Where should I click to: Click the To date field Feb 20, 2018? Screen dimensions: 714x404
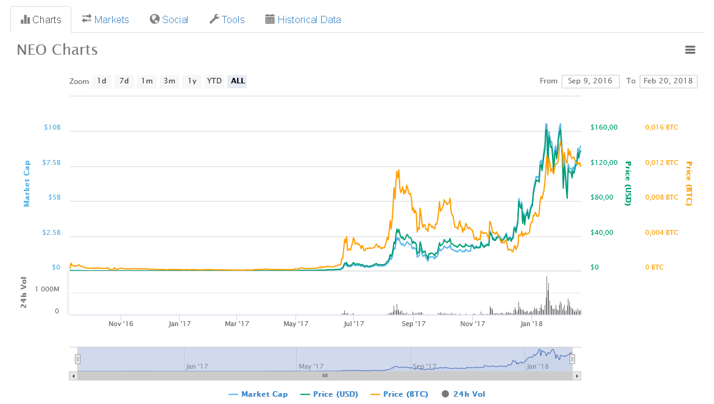668,81
